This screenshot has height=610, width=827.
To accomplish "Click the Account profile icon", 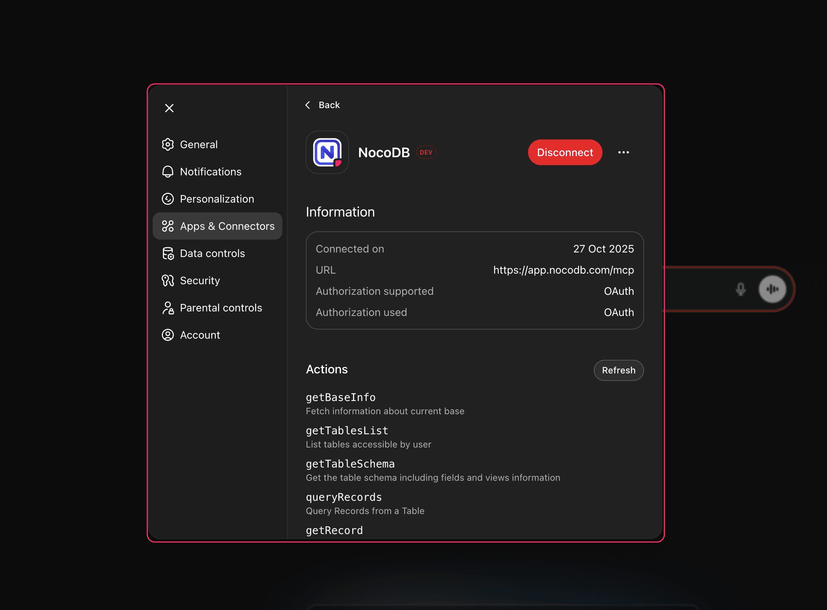I will pyautogui.click(x=167, y=335).
